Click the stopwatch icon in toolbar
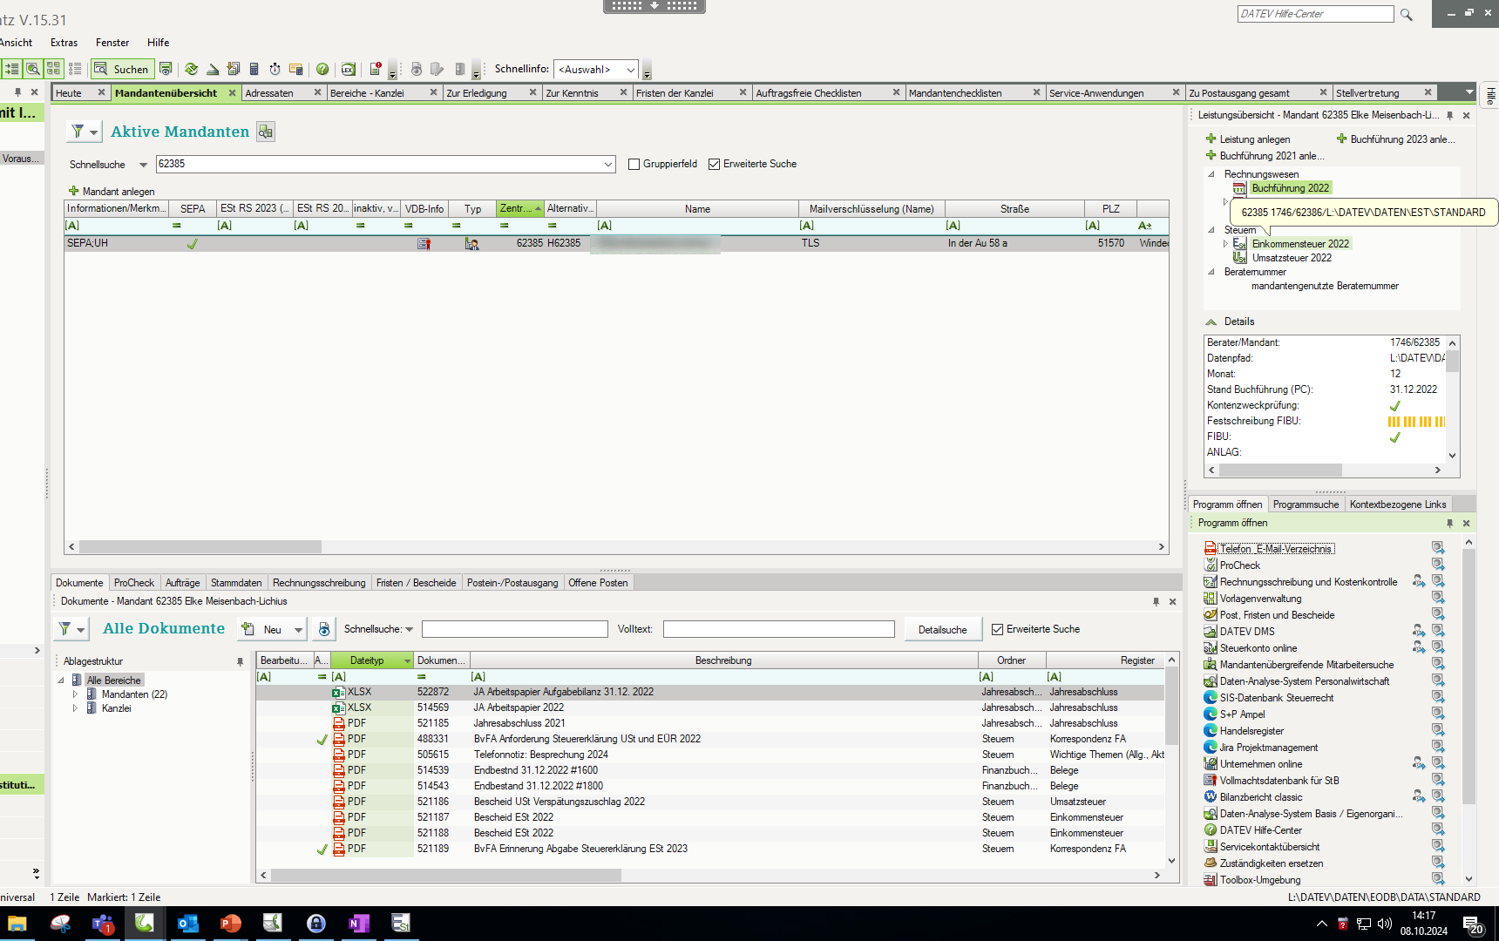1499x941 pixels. coord(275,69)
